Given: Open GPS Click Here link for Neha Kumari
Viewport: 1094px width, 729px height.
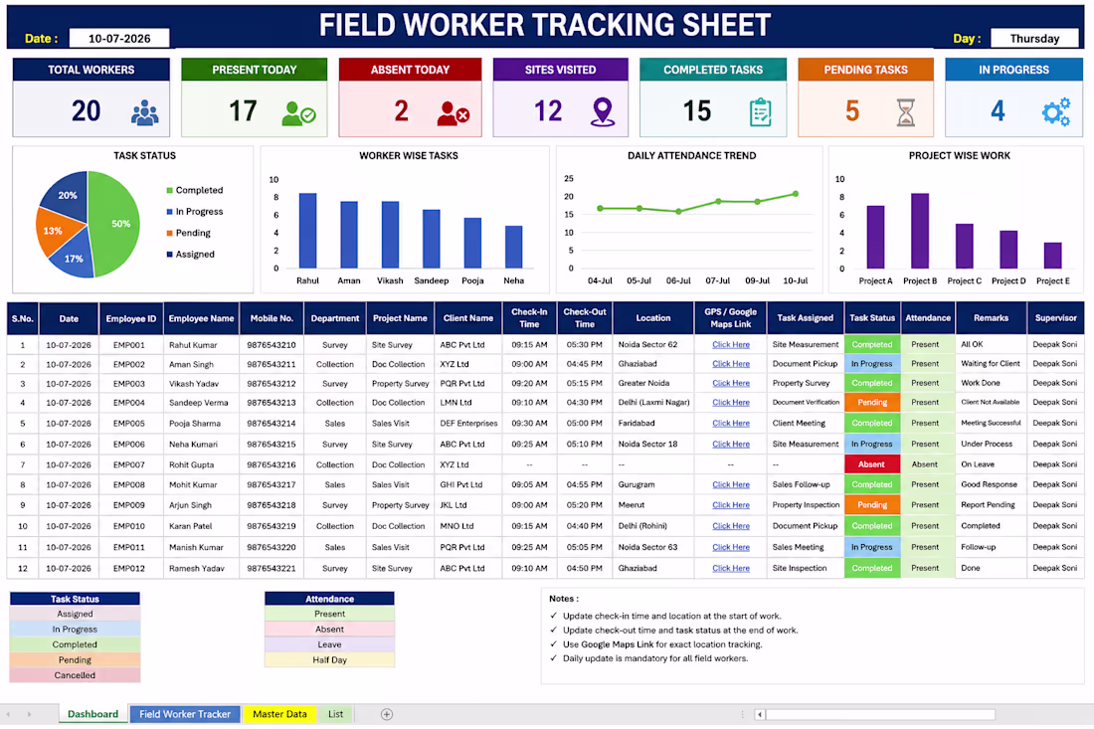Looking at the screenshot, I should point(731,445).
